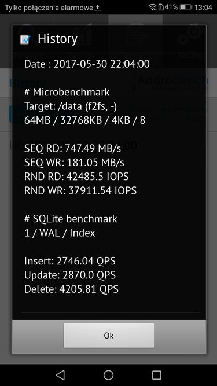Screen dimensions: 217x386
Task: Tap the Android back navigation triangle
Action: 60,375
